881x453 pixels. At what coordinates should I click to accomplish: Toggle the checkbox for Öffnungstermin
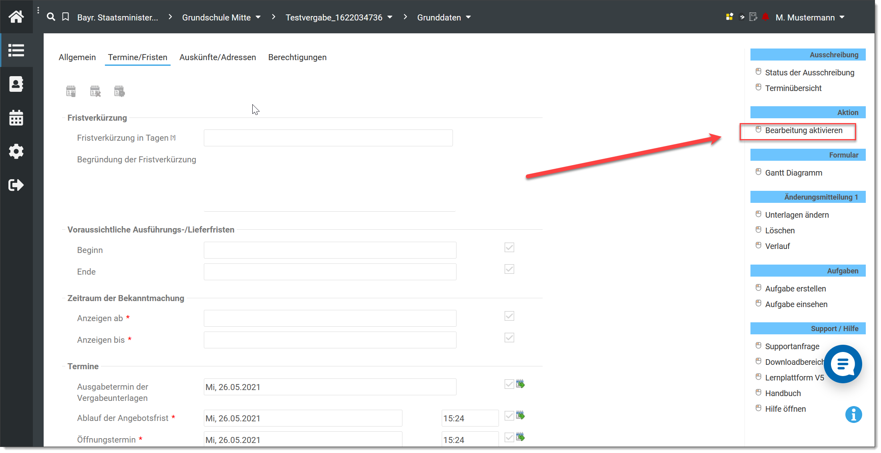click(x=509, y=437)
